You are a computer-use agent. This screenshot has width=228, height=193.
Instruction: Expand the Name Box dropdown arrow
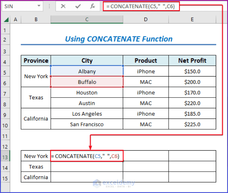pos(39,6)
